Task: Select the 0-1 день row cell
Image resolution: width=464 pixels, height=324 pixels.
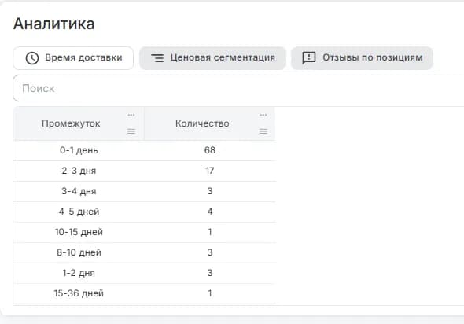Action: [x=79, y=150]
